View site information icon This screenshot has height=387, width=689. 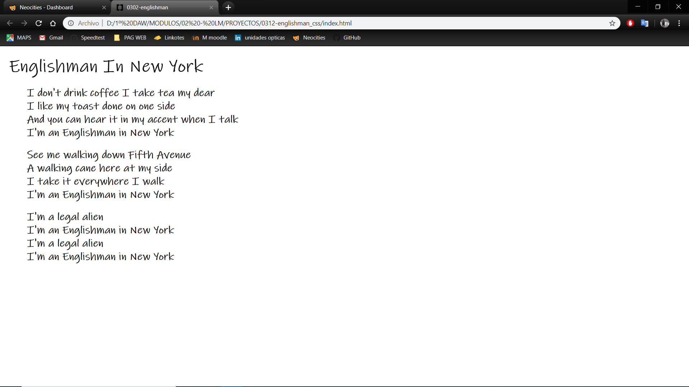point(71,23)
